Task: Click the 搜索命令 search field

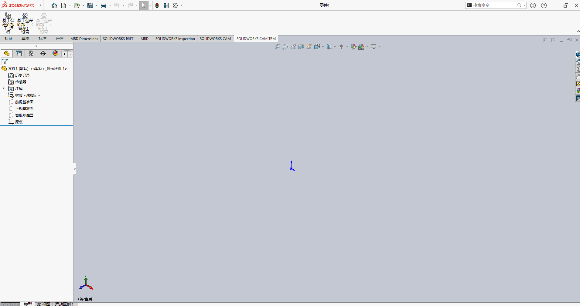Action: tap(495, 5)
